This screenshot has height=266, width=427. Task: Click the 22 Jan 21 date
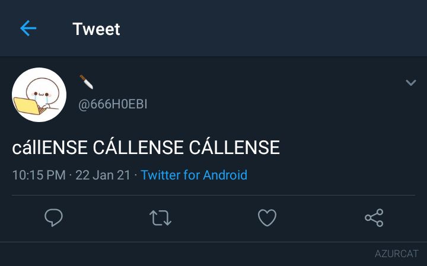pos(103,175)
